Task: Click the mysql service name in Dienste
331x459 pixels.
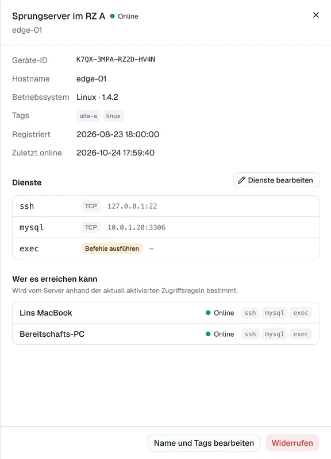Action: pyautogui.click(x=32, y=227)
